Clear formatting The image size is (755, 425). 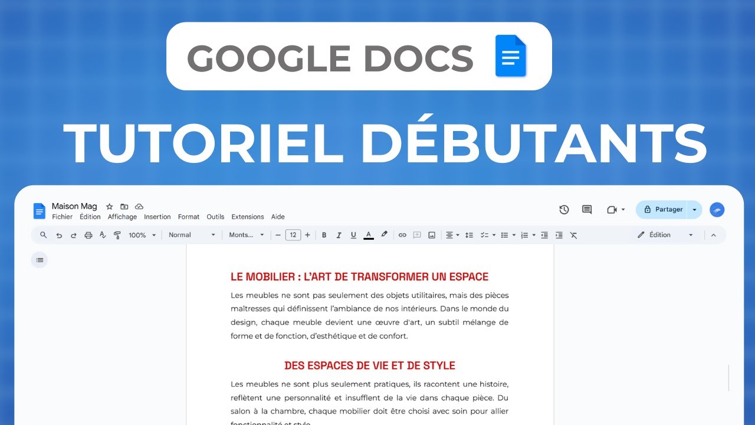pyautogui.click(x=573, y=235)
